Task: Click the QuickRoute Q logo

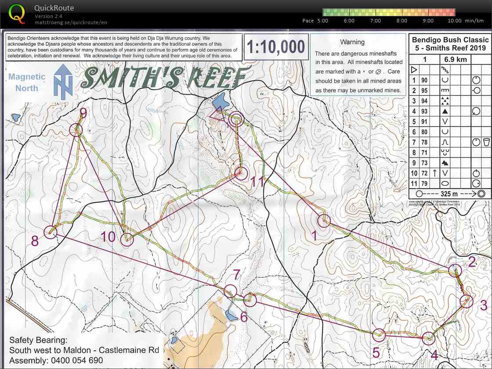Action: [x=17, y=14]
